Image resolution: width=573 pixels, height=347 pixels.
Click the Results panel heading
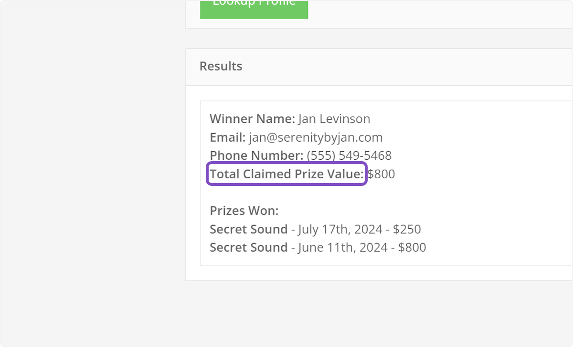click(221, 66)
